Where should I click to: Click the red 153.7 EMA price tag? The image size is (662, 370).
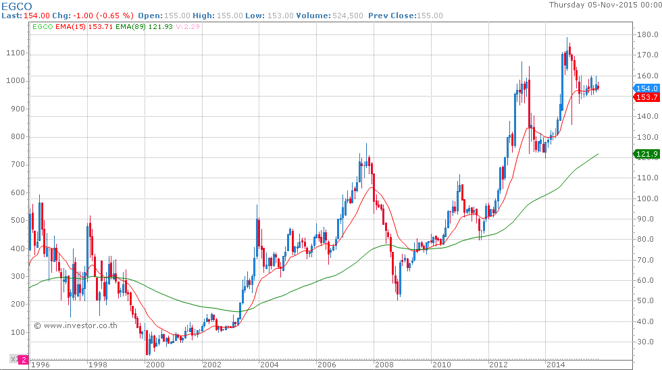[647, 97]
